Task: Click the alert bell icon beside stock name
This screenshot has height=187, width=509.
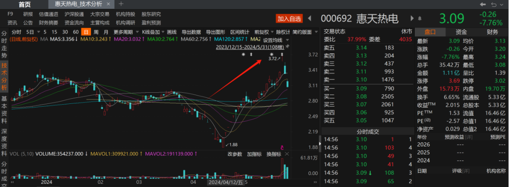Action: click(x=420, y=18)
